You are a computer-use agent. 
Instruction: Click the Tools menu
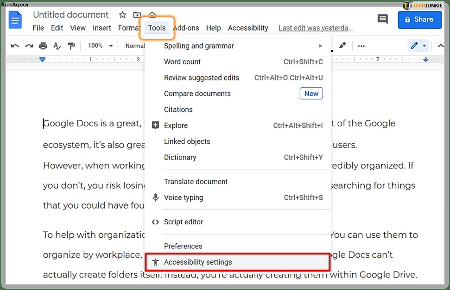pos(157,28)
